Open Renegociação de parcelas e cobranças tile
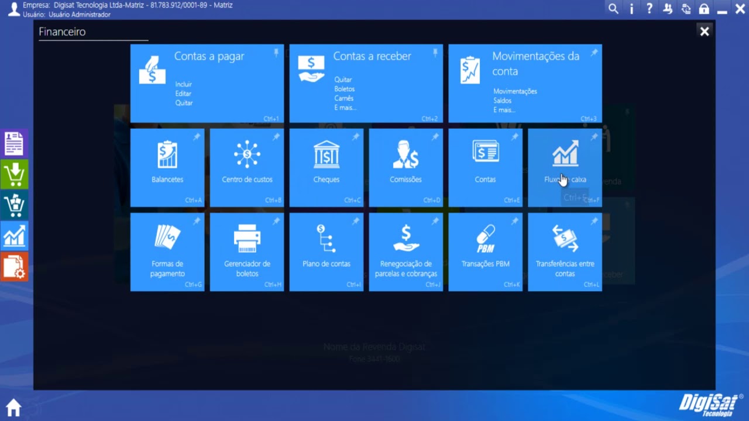Screen dimensions: 749x421 pyautogui.click(x=406, y=252)
